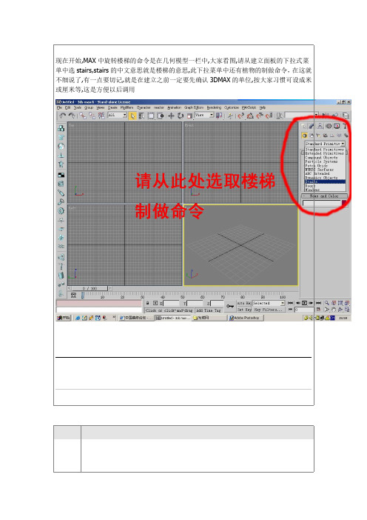Toggle the selection lock icon

coord(148,303)
